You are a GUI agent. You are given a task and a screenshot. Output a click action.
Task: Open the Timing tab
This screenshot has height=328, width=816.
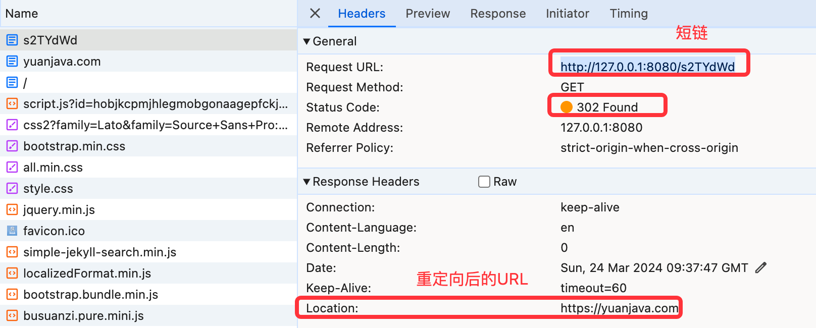[x=629, y=14]
